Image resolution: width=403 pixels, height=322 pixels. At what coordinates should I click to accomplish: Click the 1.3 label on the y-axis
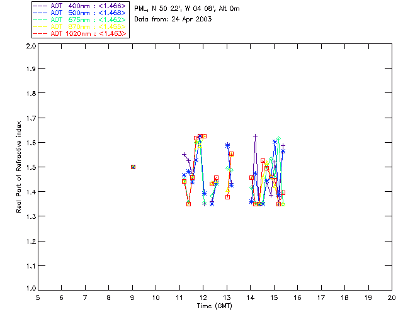(x=30, y=217)
